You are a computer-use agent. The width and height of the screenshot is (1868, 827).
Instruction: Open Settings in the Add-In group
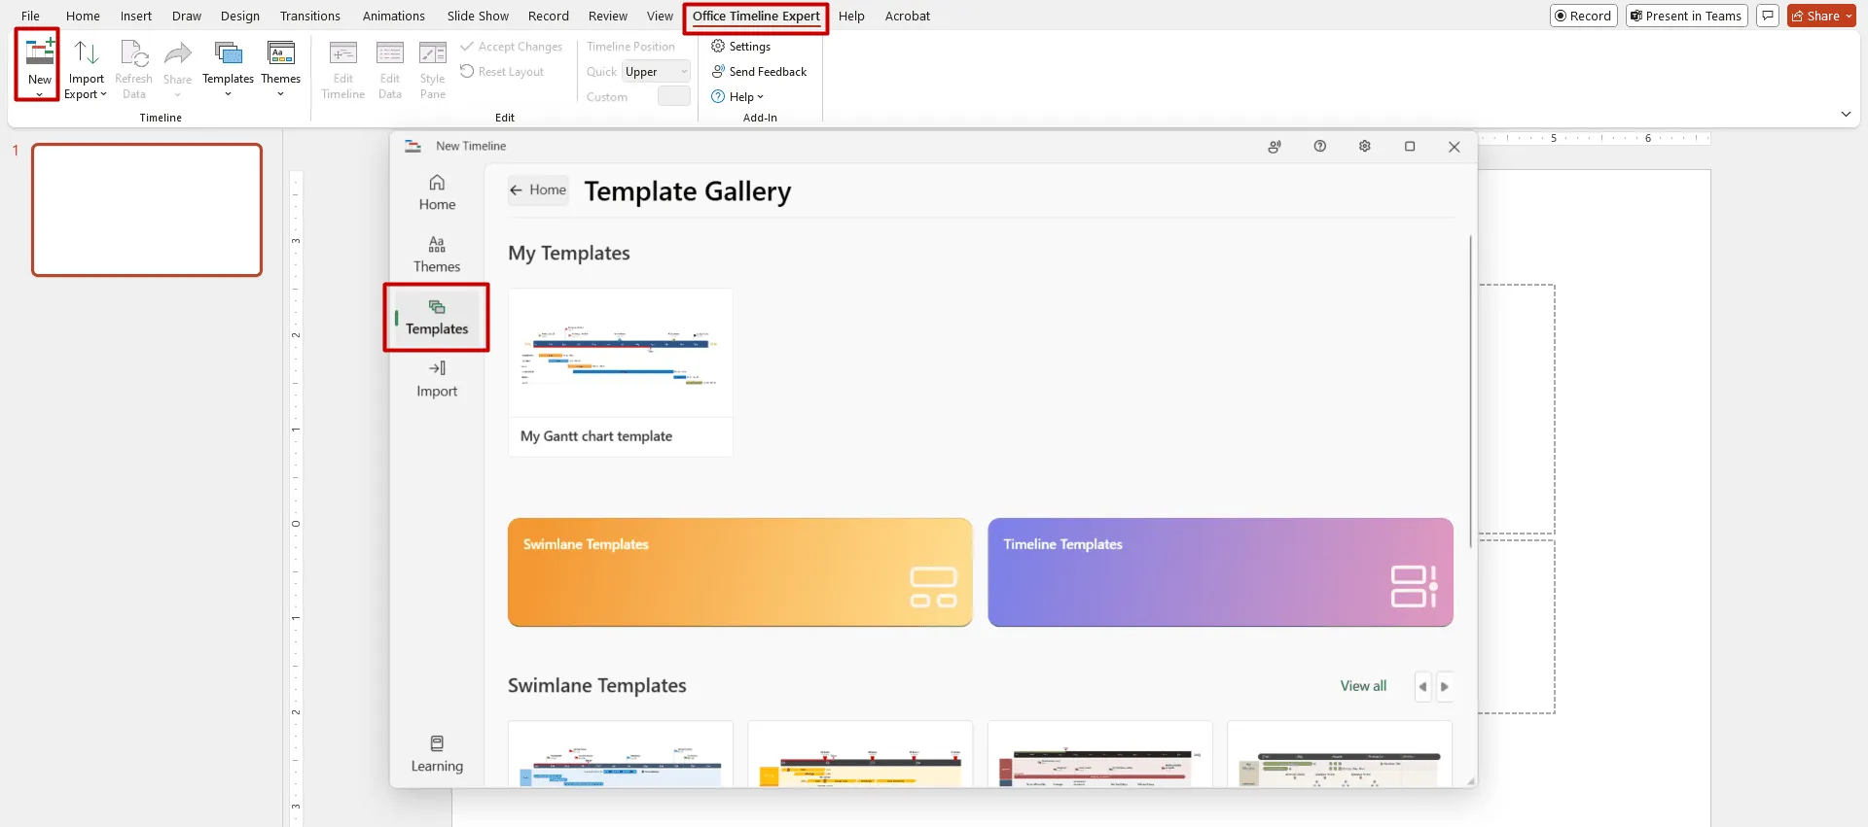click(740, 47)
